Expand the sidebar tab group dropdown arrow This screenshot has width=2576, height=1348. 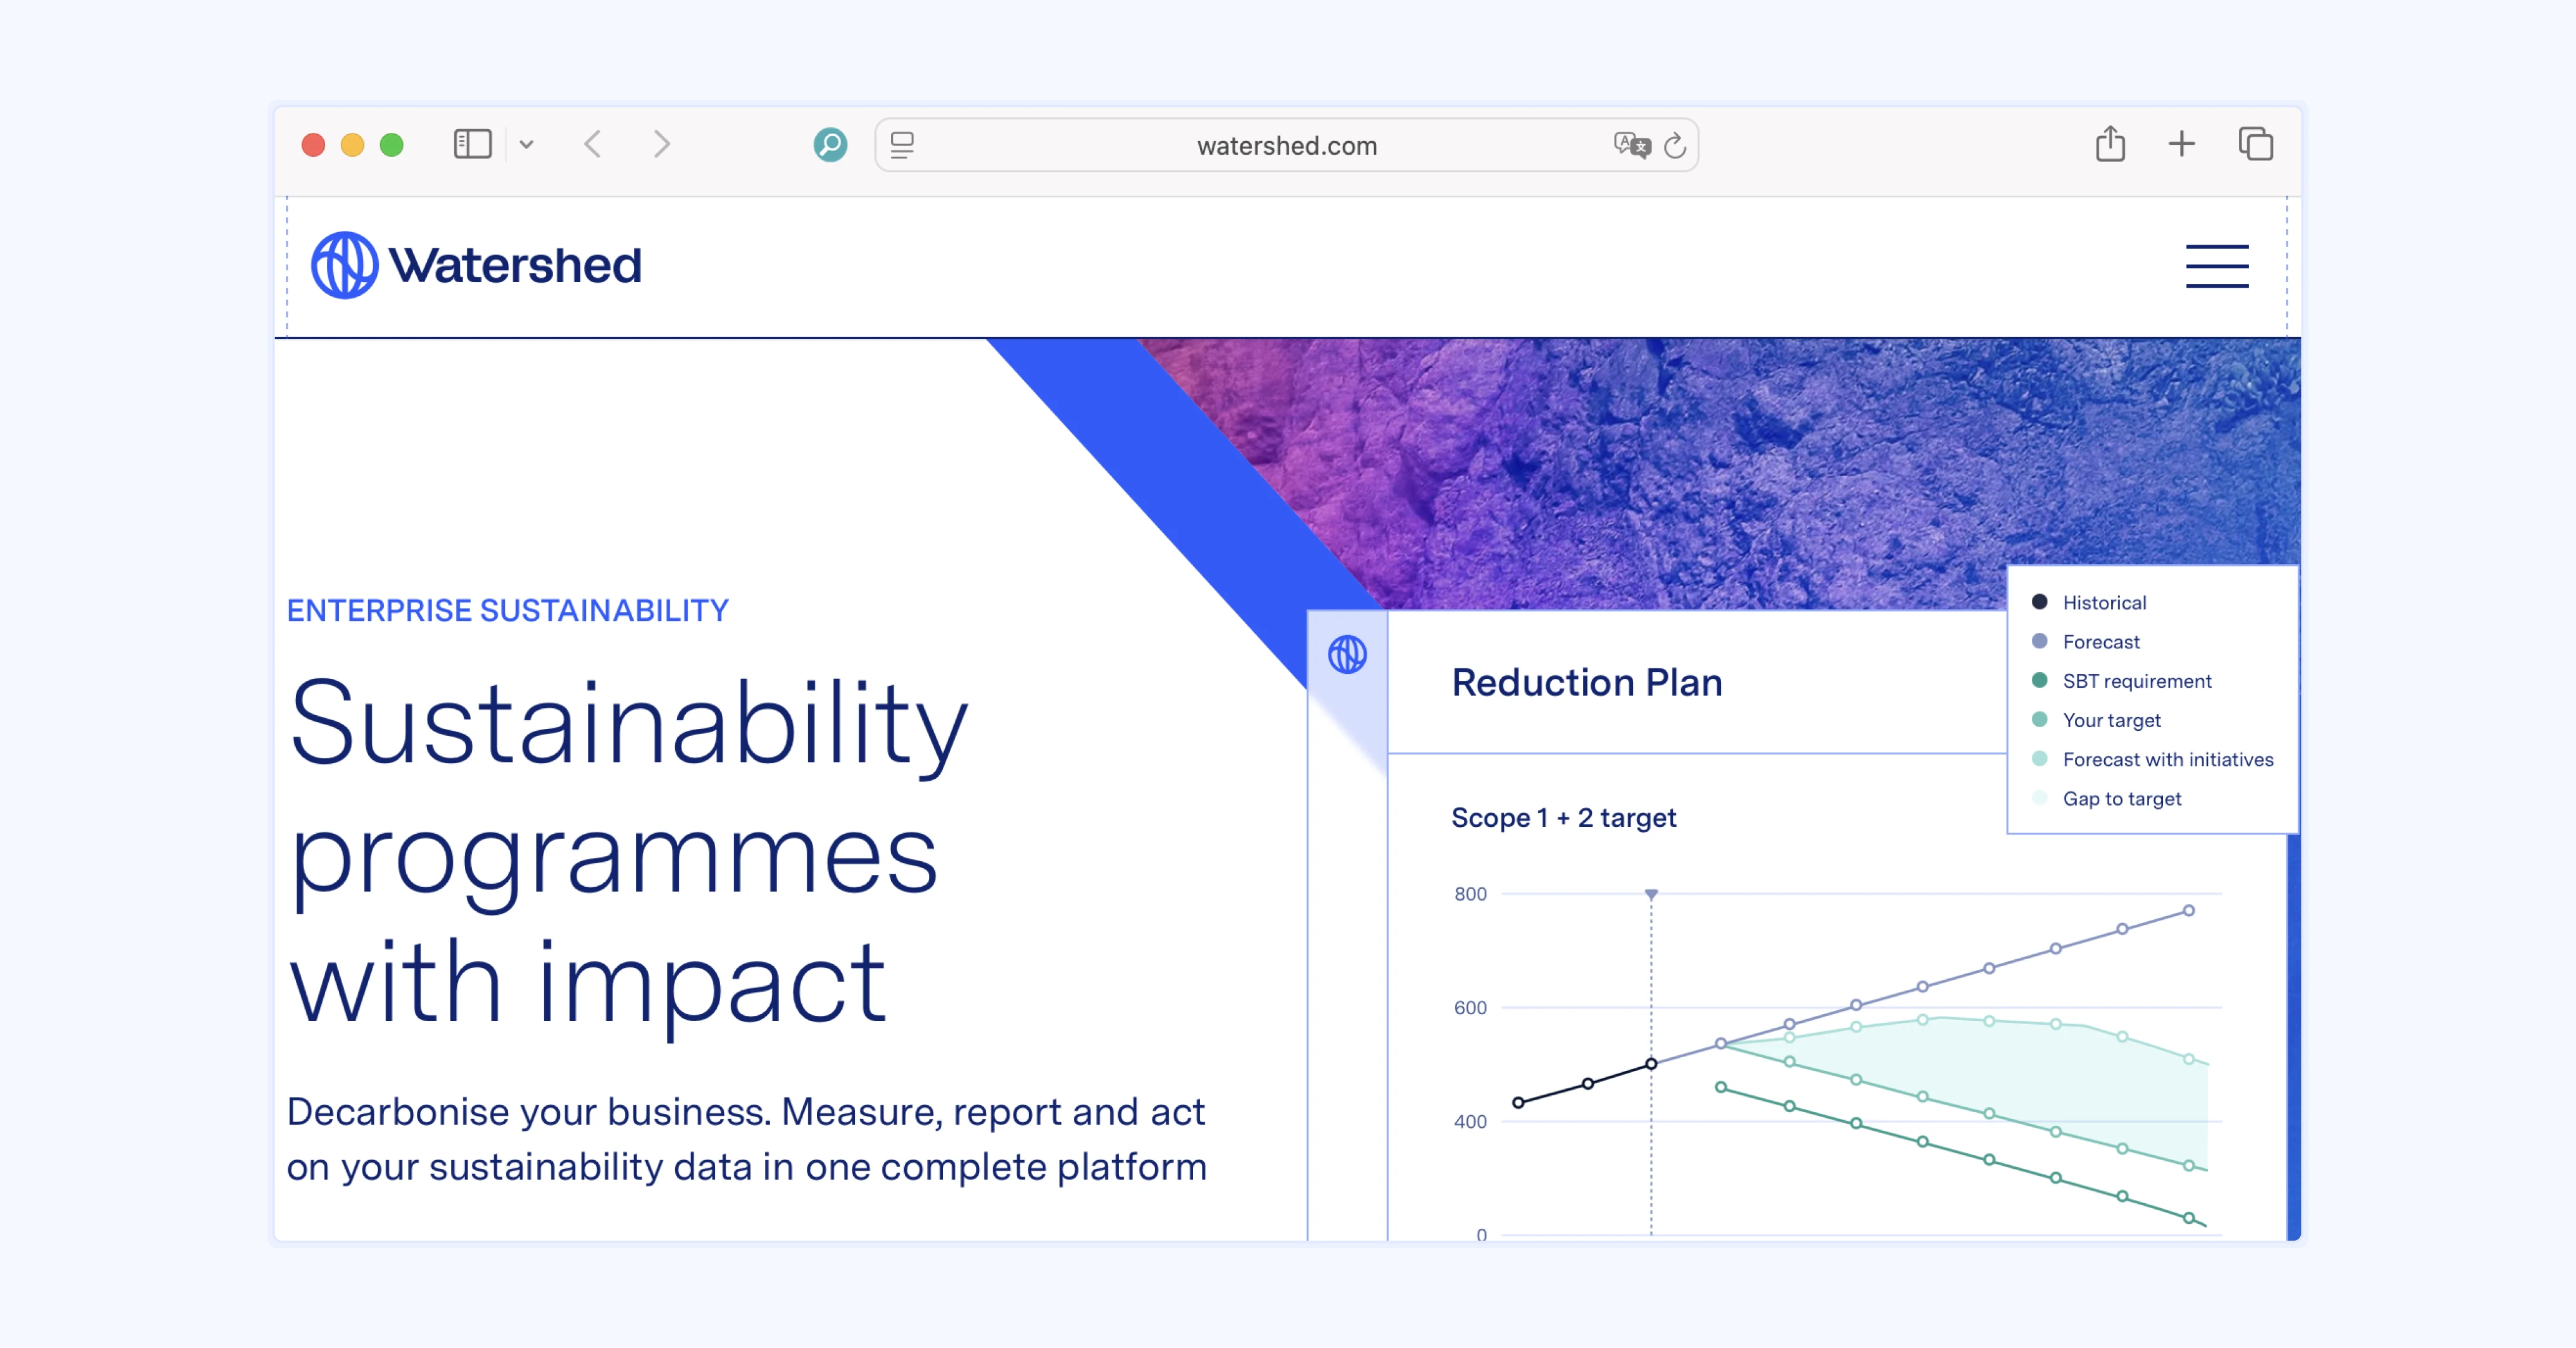(x=527, y=145)
